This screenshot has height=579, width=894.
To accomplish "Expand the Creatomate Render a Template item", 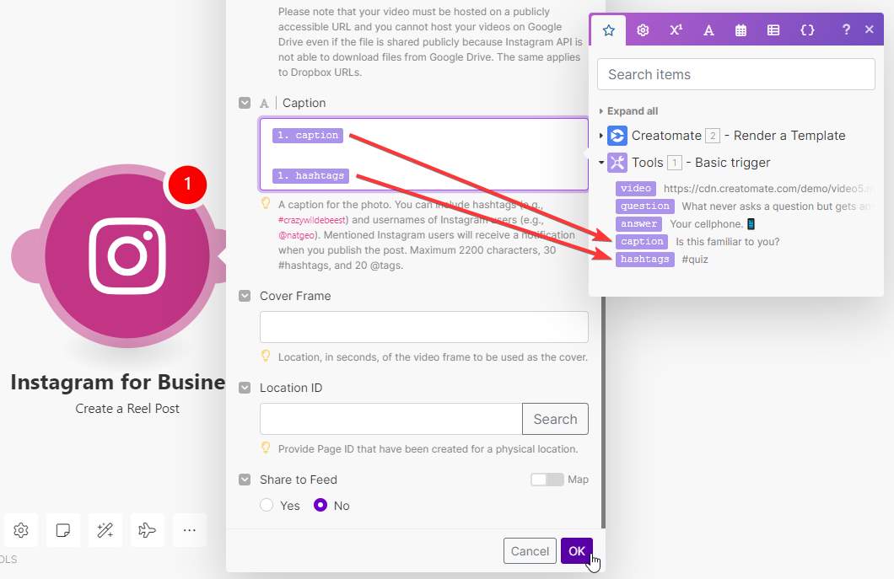I will pyautogui.click(x=601, y=136).
